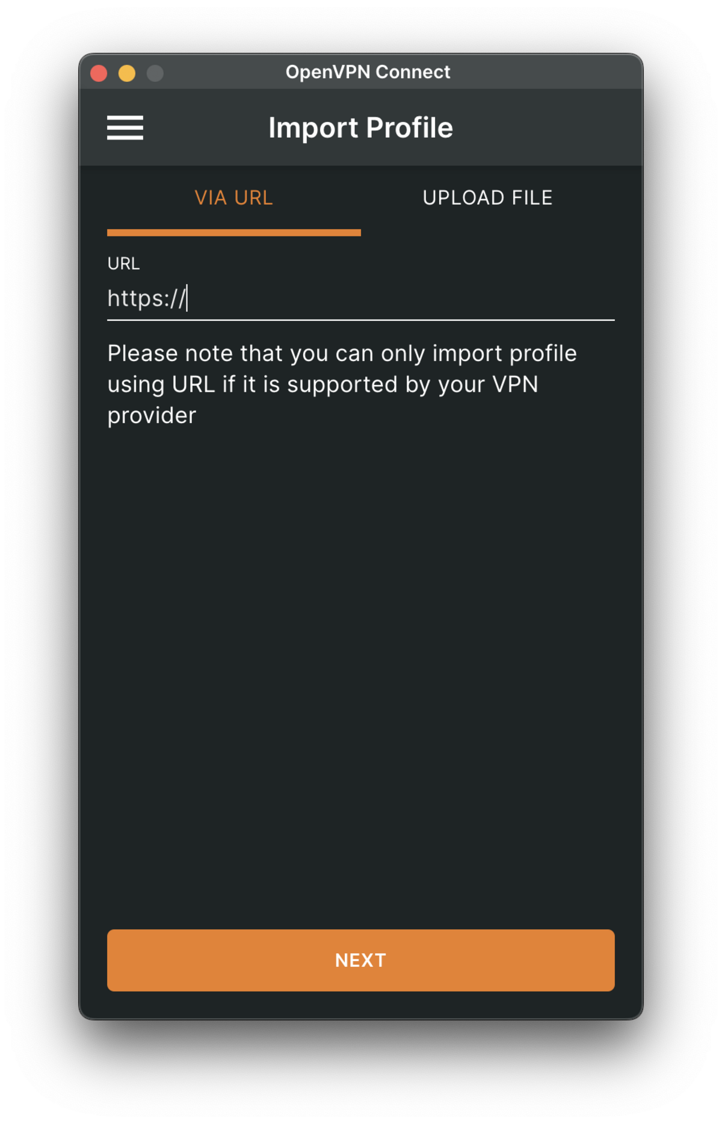This screenshot has width=722, height=1124.
Task: Click the red window control dot
Action: (x=99, y=73)
